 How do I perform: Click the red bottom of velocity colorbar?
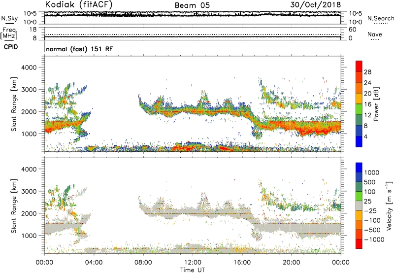pos(359,244)
